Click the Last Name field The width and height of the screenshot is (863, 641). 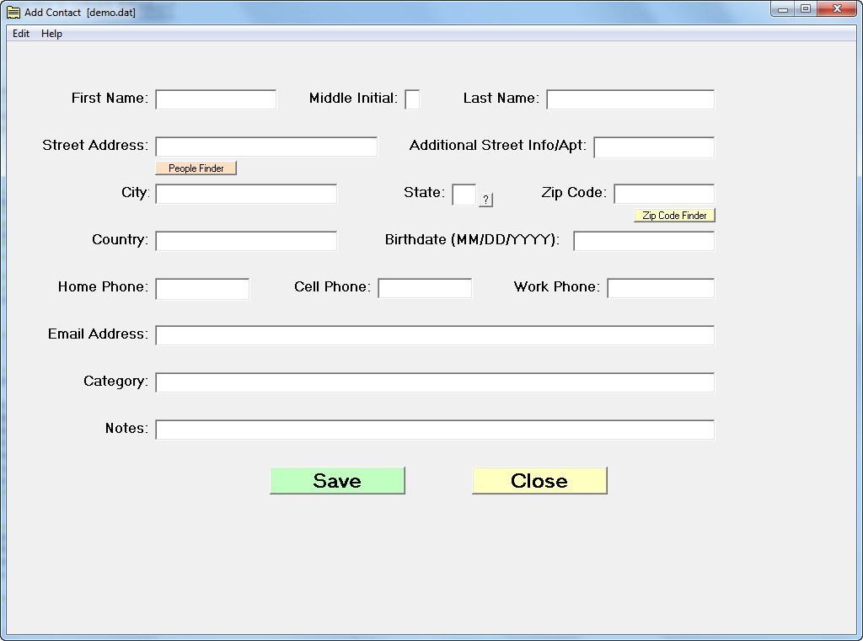coord(629,99)
